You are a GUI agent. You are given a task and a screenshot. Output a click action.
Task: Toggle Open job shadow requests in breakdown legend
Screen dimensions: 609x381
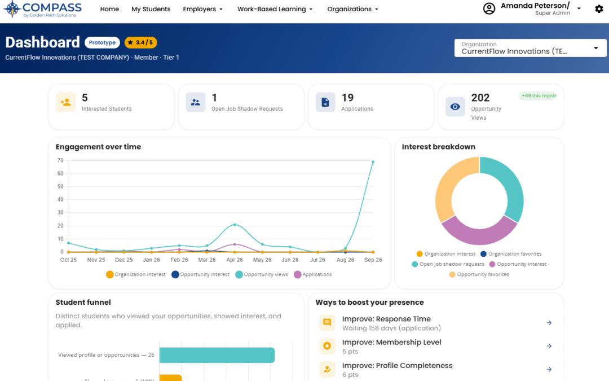[x=448, y=264]
